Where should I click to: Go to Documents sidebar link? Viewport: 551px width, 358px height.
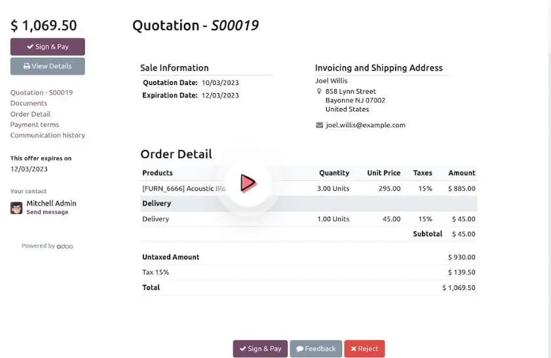click(x=28, y=103)
